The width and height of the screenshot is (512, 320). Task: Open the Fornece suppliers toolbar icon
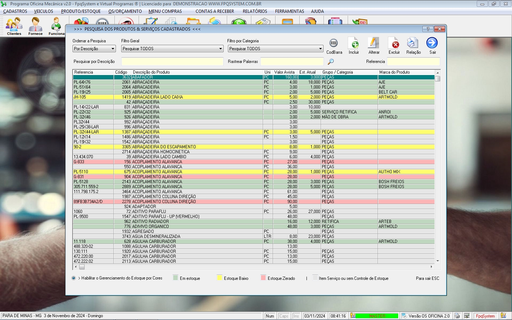(x=35, y=26)
